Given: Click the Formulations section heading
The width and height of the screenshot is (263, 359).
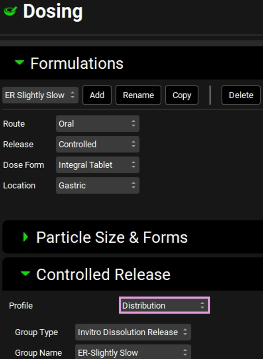Looking at the screenshot, I should pyautogui.click(x=77, y=63).
